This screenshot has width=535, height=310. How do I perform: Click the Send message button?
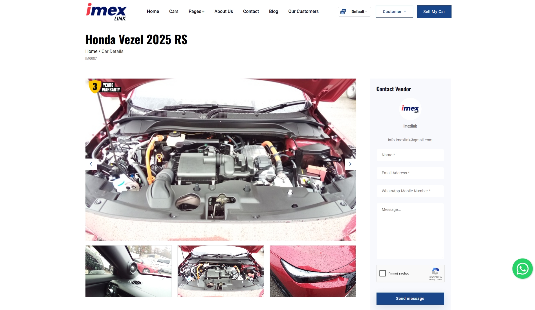[410, 298]
